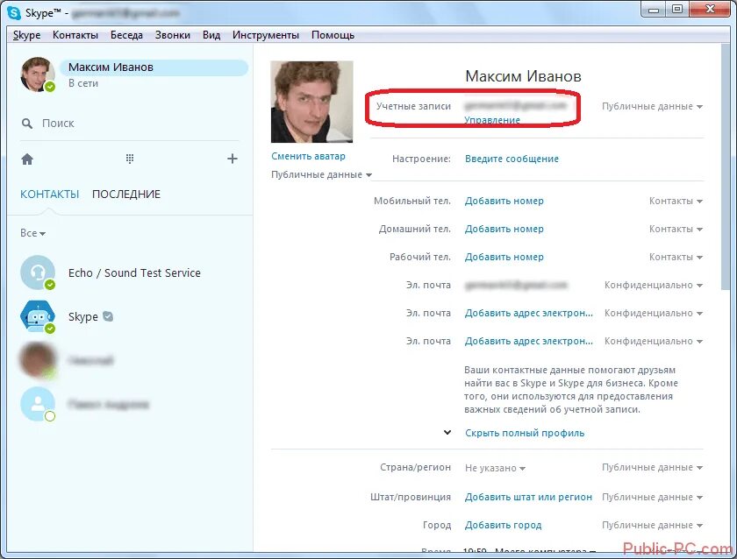
Task: Open the Home icon in sidebar
Action: click(x=27, y=159)
